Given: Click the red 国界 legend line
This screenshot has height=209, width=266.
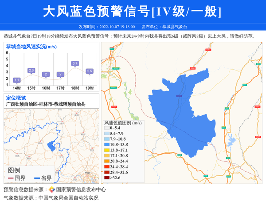Looking at the screenshot, I should (x=11, y=178).
